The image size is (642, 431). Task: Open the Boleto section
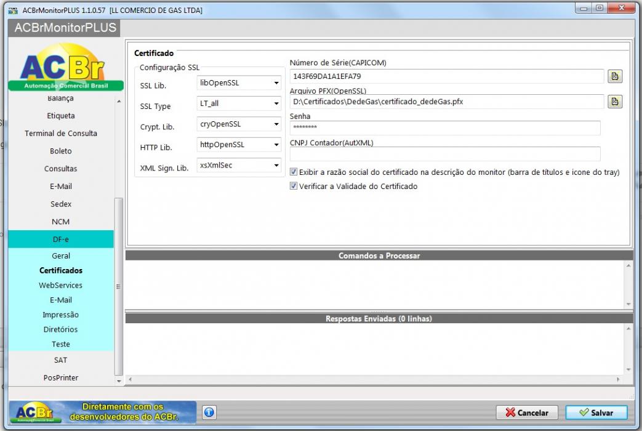(x=60, y=151)
